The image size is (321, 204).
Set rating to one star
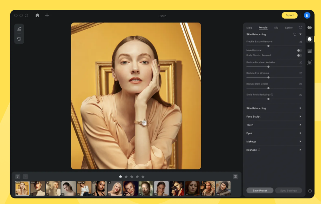pos(120,177)
